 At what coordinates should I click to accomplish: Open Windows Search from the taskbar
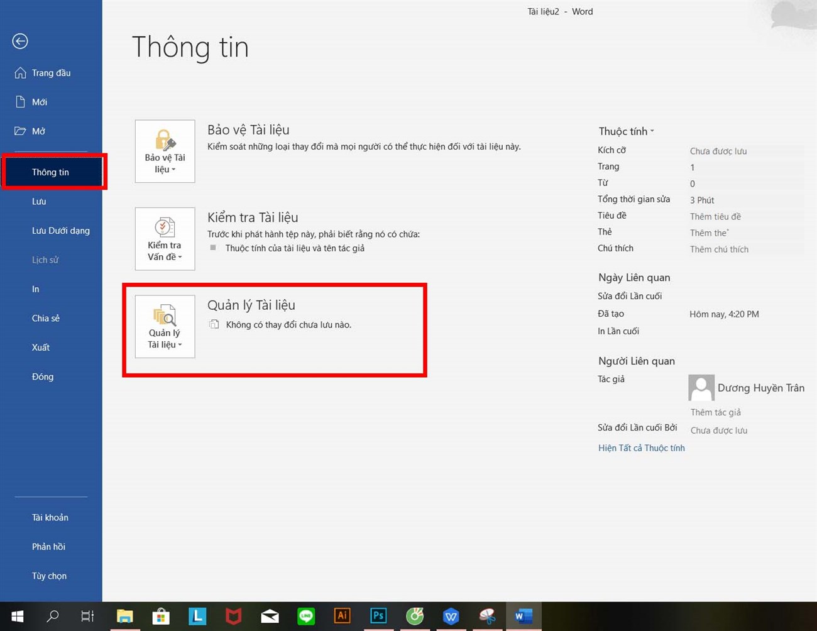53,617
